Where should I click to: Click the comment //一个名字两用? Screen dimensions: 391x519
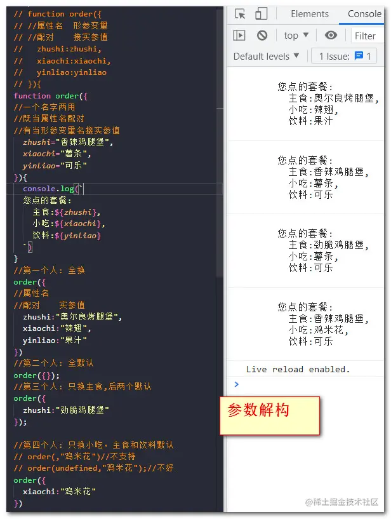click(x=44, y=107)
